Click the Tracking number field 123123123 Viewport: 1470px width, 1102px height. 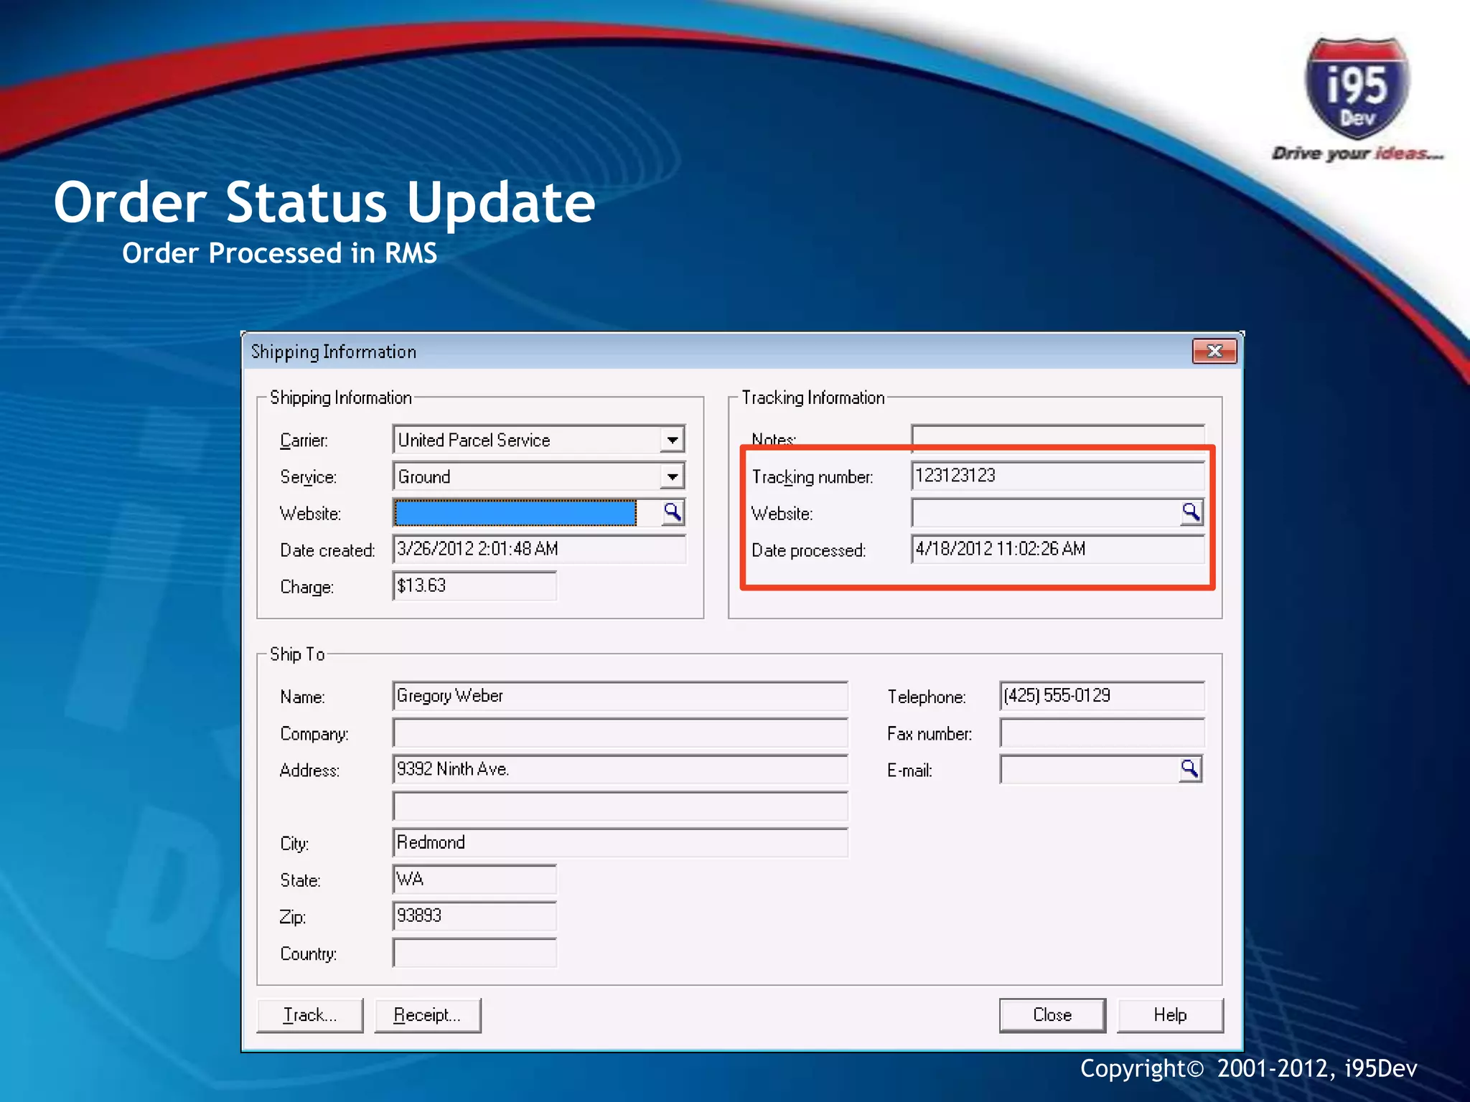(1057, 476)
